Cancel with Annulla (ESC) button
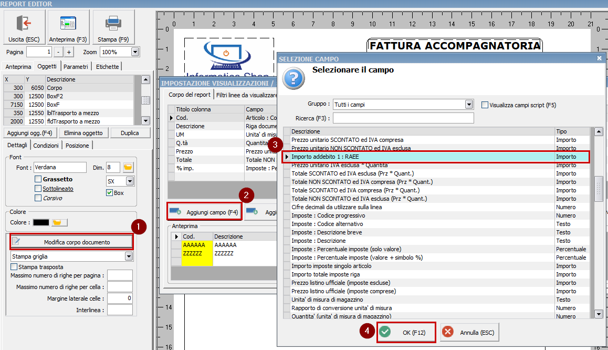Image resolution: width=608 pixels, height=350 pixels. click(469, 332)
